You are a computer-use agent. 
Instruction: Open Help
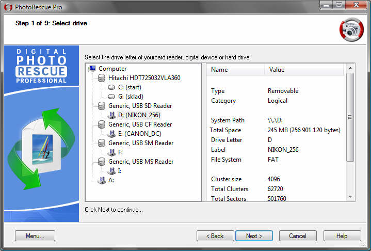coord(342,236)
